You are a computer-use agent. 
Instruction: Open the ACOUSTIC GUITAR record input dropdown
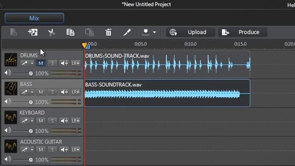(32, 149)
